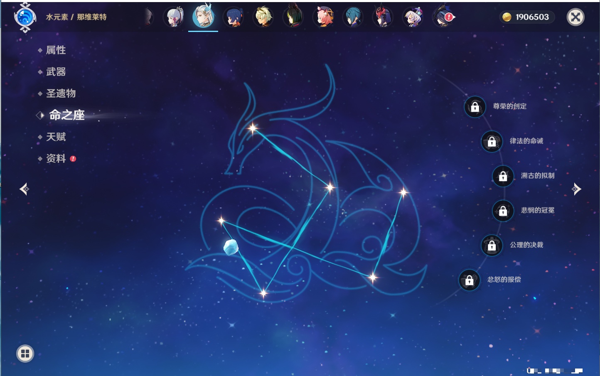
Task: Switch to next character with right arrow
Action: [576, 189]
